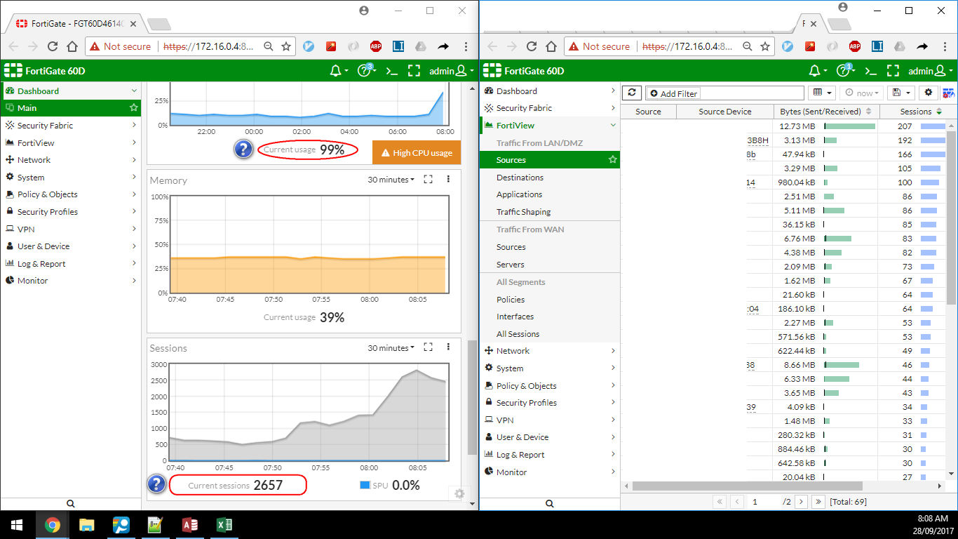This screenshot has height=539, width=958.
Task: Refresh the FortiView Sources table
Action: coord(630,92)
